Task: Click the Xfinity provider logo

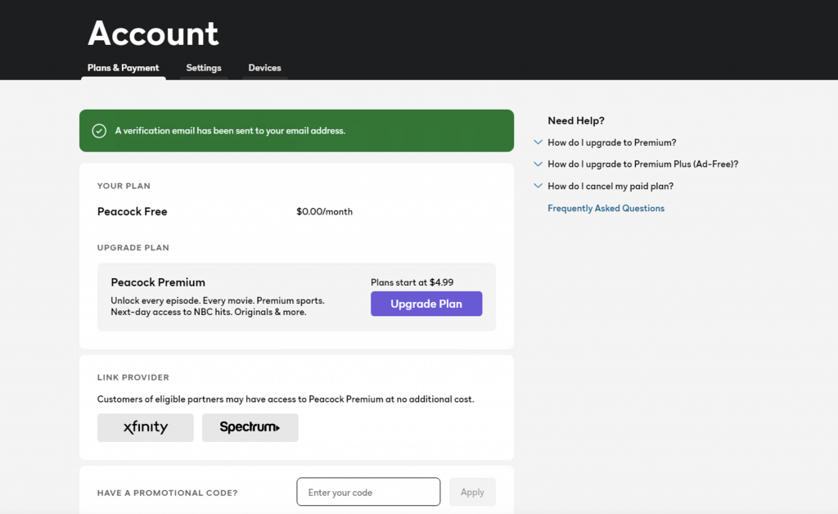Action: point(146,427)
